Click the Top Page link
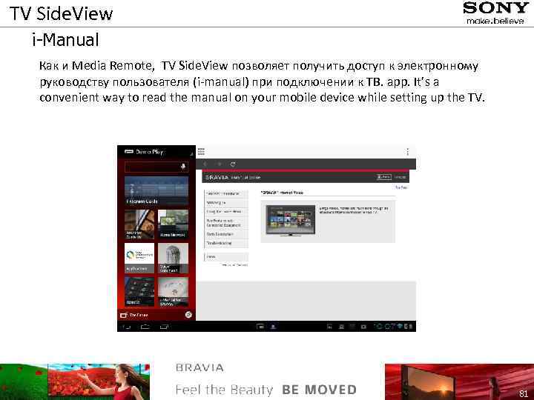534x400 pixels. tap(401, 187)
